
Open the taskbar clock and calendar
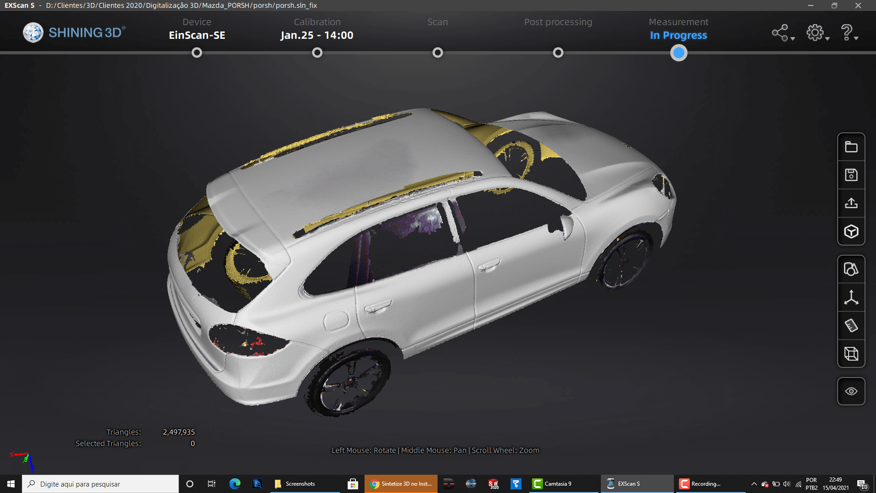(x=836, y=484)
